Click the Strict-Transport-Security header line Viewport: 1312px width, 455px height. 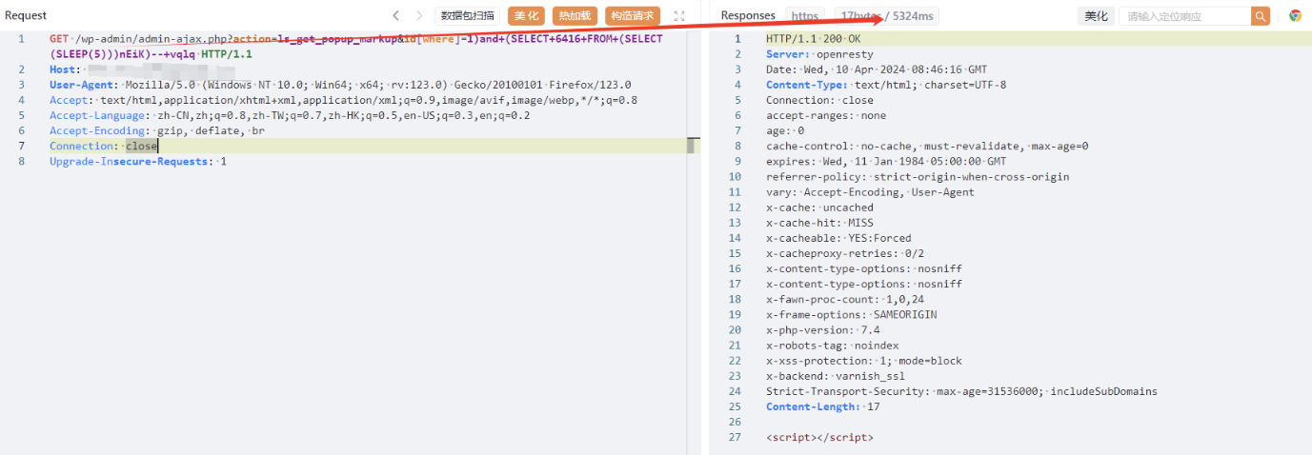click(x=961, y=389)
